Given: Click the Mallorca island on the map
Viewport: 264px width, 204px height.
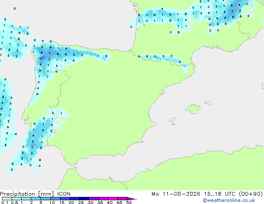Looking at the screenshot, I should coord(193,109).
